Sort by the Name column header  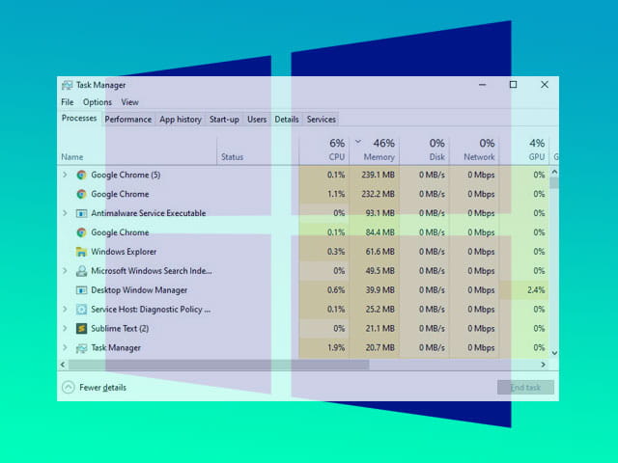[x=137, y=150]
